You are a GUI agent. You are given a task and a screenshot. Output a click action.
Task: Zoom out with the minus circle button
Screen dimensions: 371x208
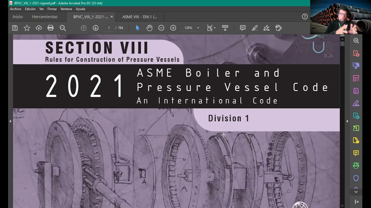pos(161,28)
